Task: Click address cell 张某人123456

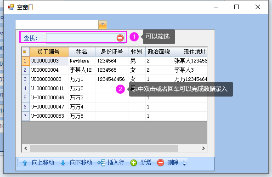Action: pyautogui.click(x=190, y=61)
